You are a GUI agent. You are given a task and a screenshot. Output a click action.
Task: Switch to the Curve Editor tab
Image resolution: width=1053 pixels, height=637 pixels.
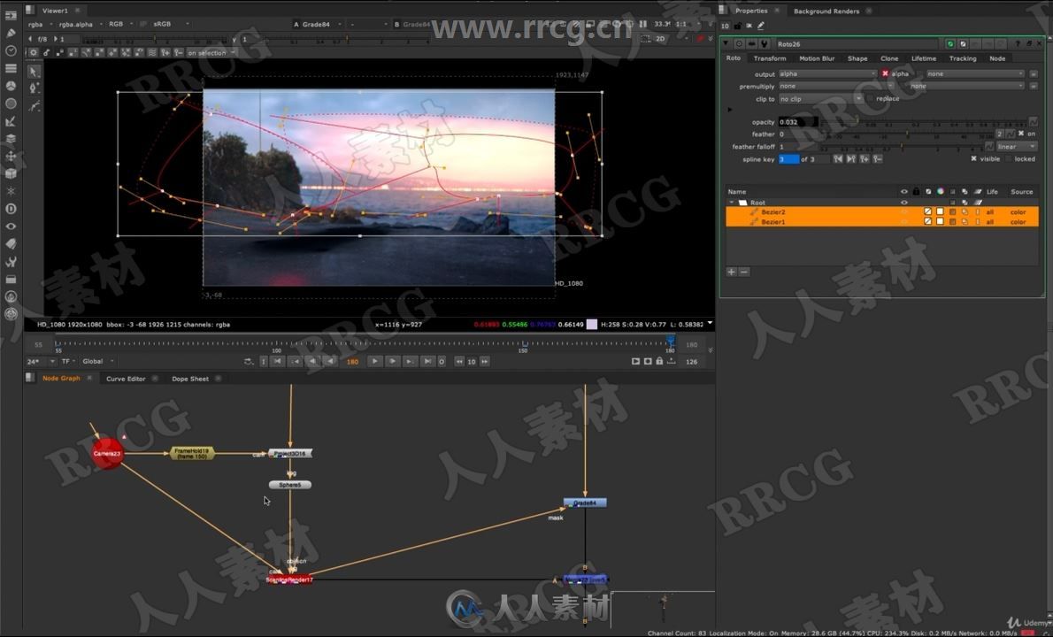point(126,379)
